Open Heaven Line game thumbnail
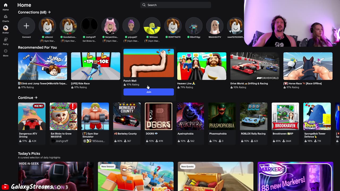This screenshot has height=191, width=340. pyautogui.click(x=202, y=66)
